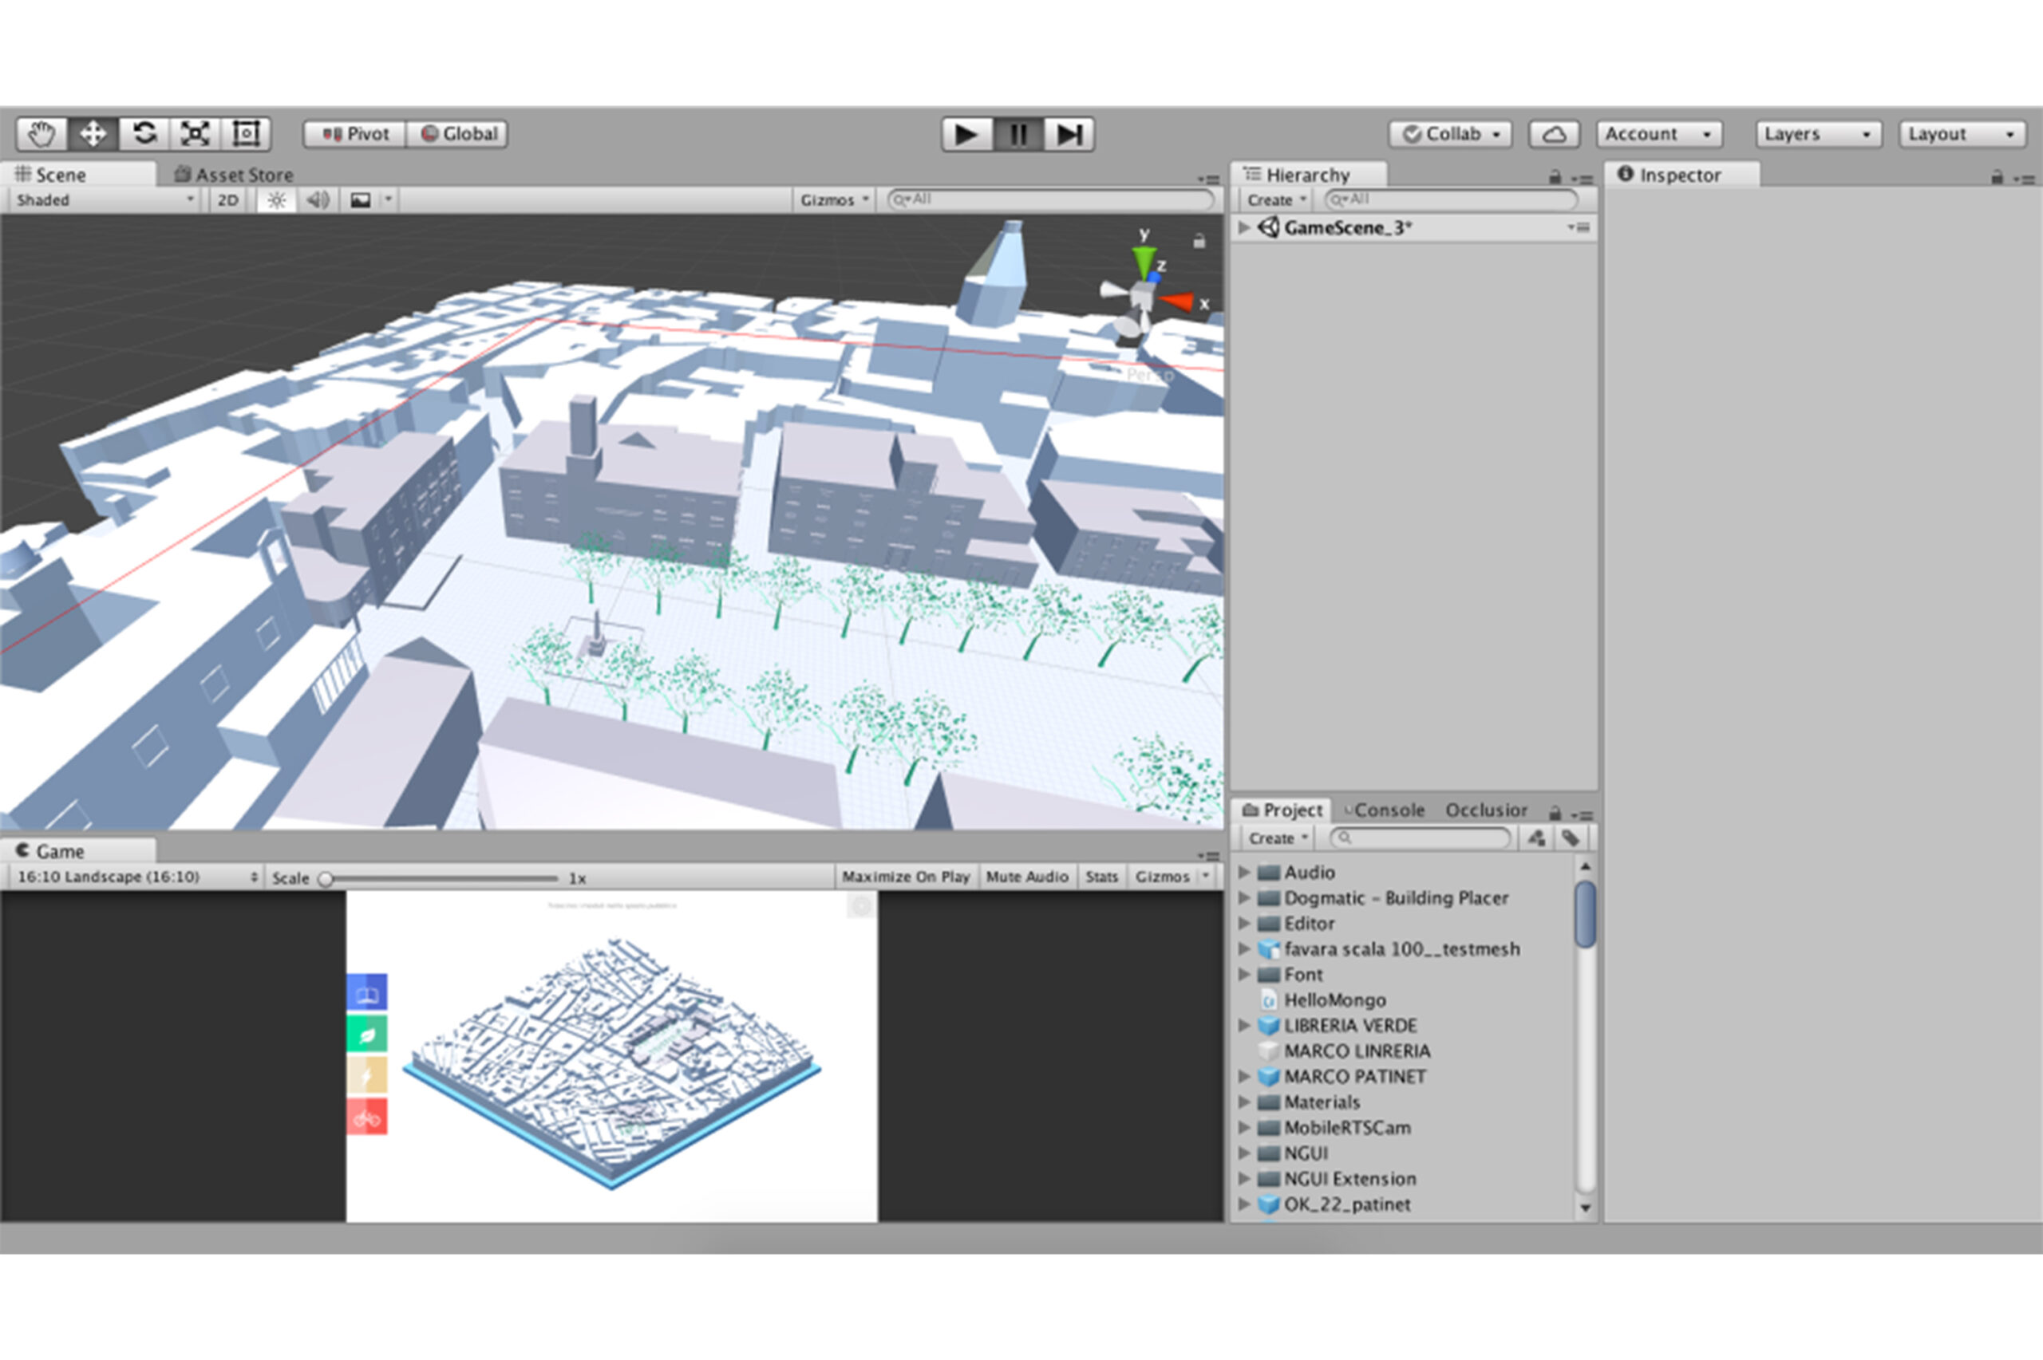Screen dimensions: 2043x1360
Task: Expand the Materials folder
Action: pos(1244,1102)
